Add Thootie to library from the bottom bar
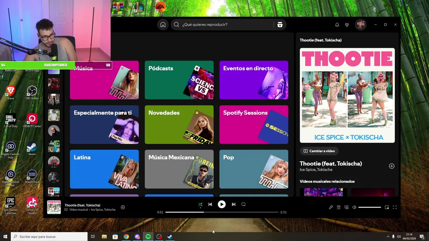 click(123, 207)
